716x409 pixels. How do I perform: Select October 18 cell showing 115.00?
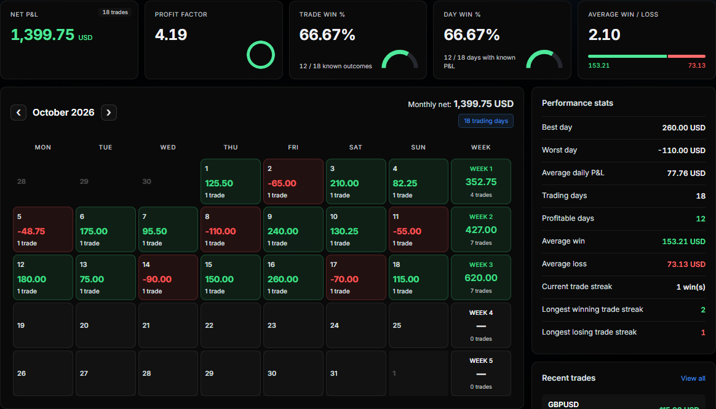pyautogui.click(x=418, y=277)
